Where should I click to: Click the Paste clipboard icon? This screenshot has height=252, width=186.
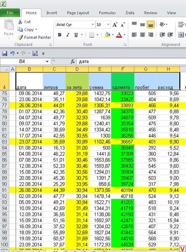(9, 25)
